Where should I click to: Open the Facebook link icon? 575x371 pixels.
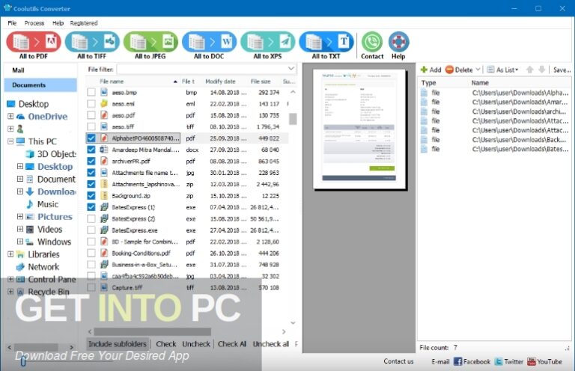pyautogui.click(x=457, y=361)
